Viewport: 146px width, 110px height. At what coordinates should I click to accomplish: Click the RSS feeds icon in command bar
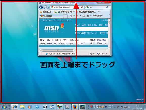[78, 16]
